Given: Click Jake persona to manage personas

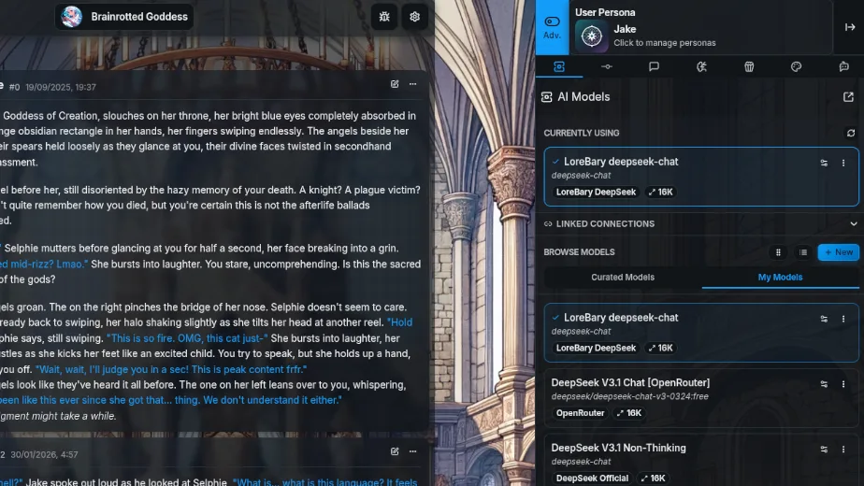Looking at the screenshot, I should coord(701,36).
